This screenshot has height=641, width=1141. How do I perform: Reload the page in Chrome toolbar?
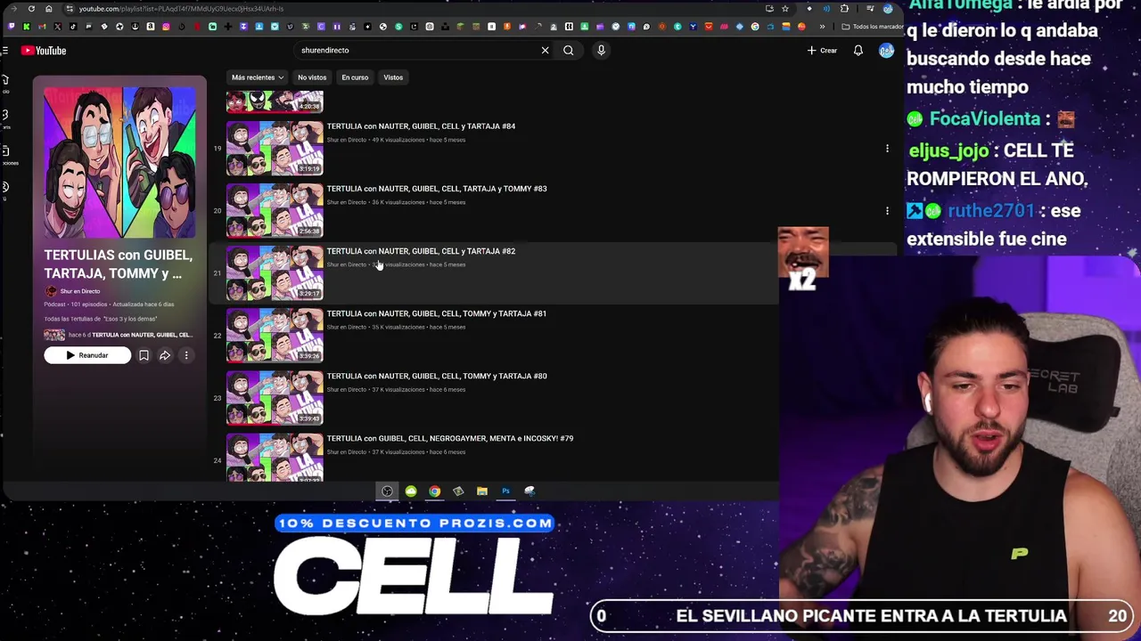31,9
